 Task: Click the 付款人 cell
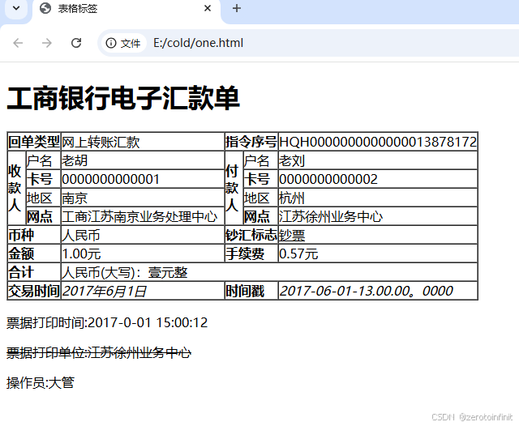tap(234, 189)
